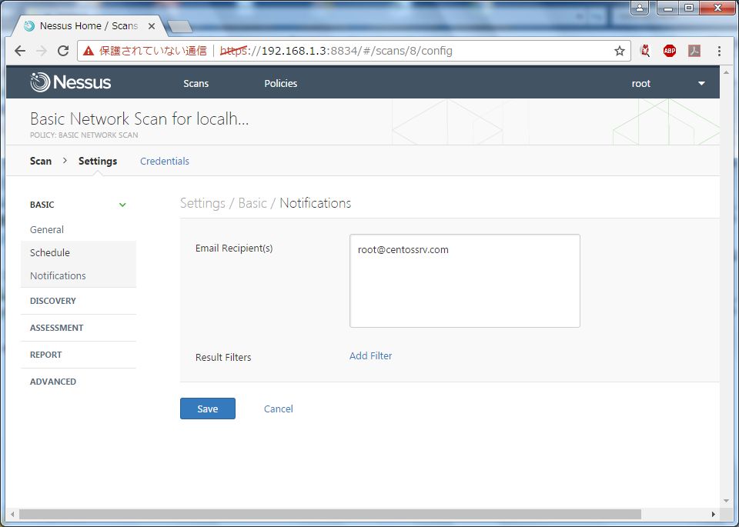Click the "POLICY: BASIC NETWORK SCAN" text
Screen dimensions: 739x527
point(84,135)
